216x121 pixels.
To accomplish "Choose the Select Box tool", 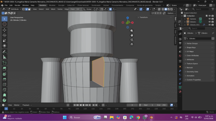I will click(4, 19).
